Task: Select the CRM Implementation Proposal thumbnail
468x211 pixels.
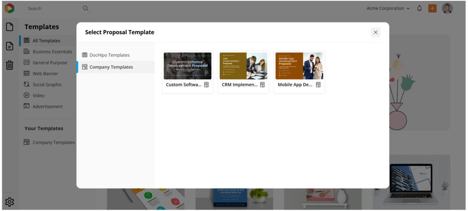Action: click(244, 66)
